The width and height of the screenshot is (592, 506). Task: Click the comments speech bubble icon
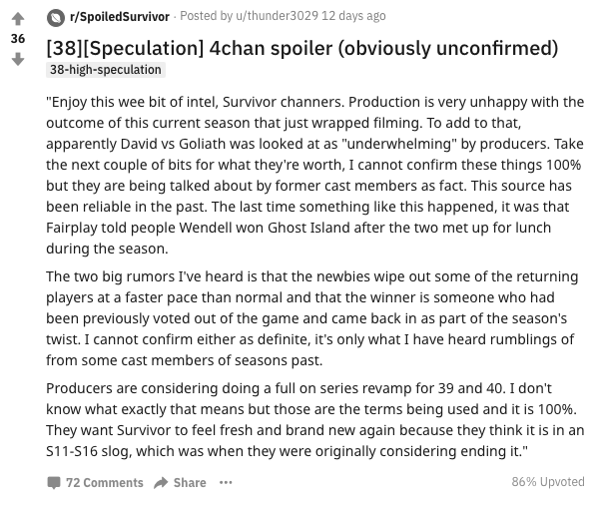point(54,483)
